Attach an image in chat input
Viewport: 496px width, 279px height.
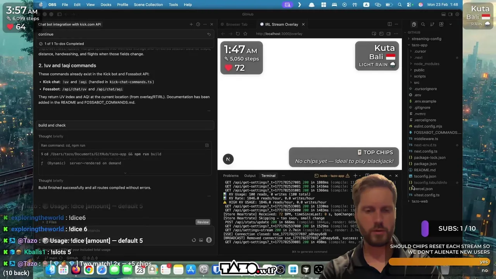201,240
